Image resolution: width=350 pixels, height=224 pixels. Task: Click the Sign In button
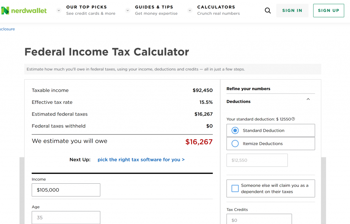coord(292,11)
